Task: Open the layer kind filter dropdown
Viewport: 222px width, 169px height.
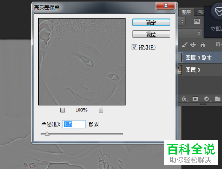Action: [x=182, y=21]
